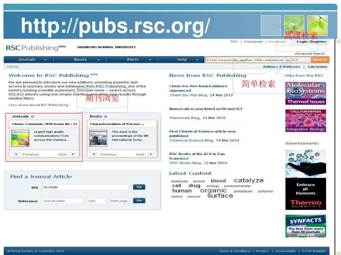This screenshot has width=341, height=255.
Task: Expand the Help menu dropdown arrow
Action: [x=197, y=60]
